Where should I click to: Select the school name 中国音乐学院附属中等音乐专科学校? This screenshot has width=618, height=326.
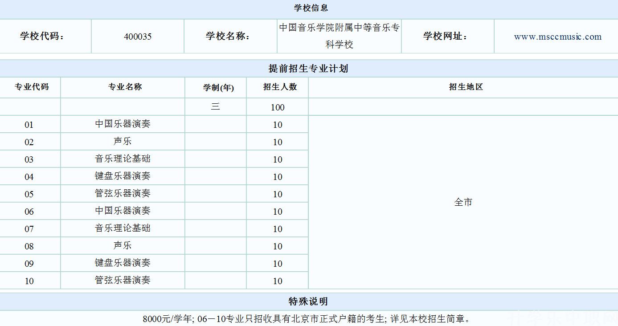pos(339,36)
